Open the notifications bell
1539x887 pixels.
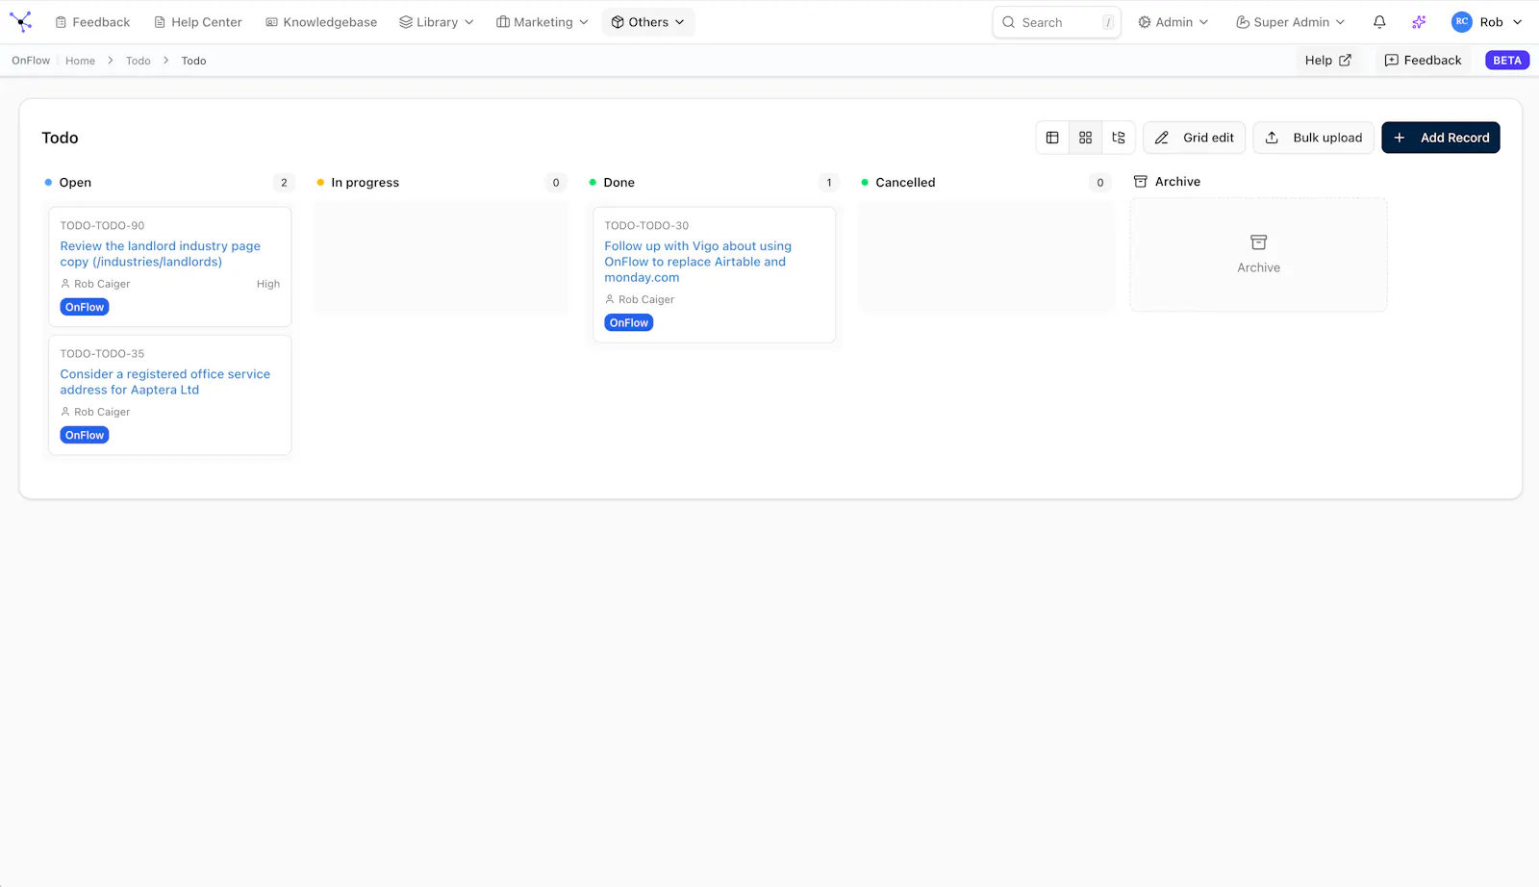tap(1379, 22)
